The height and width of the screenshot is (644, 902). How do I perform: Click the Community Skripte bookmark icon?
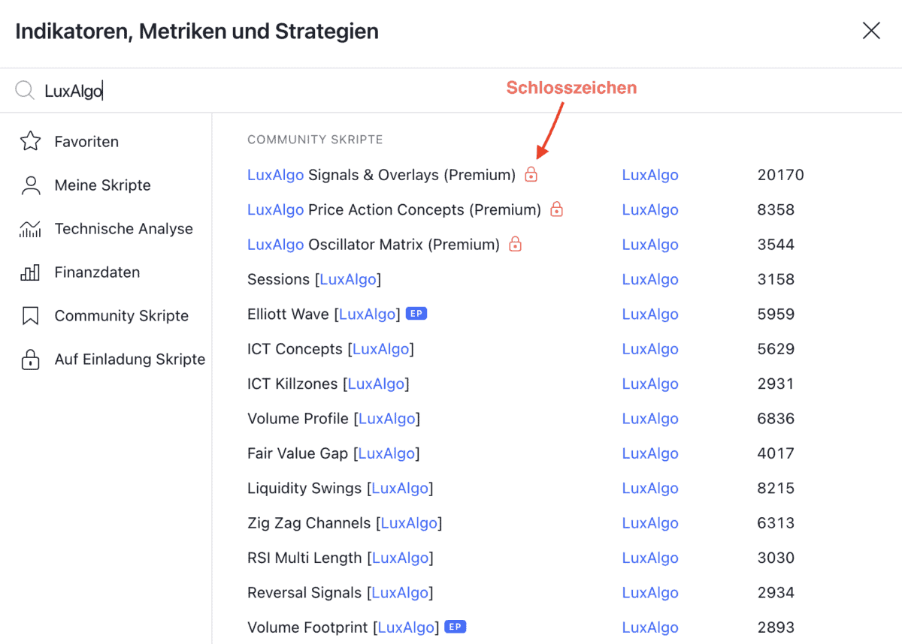point(30,315)
